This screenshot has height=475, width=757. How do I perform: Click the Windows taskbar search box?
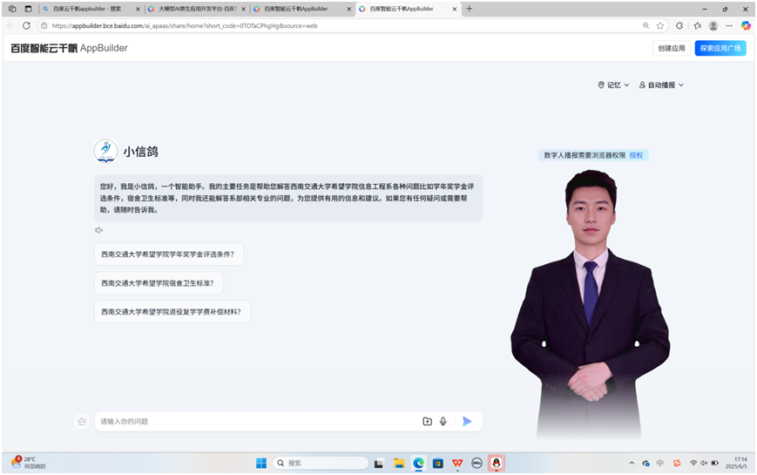(x=321, y=463)
